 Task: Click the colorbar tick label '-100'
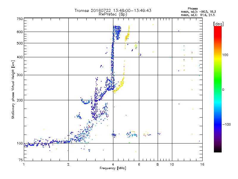pyautogui.click(x=226, y=124)
